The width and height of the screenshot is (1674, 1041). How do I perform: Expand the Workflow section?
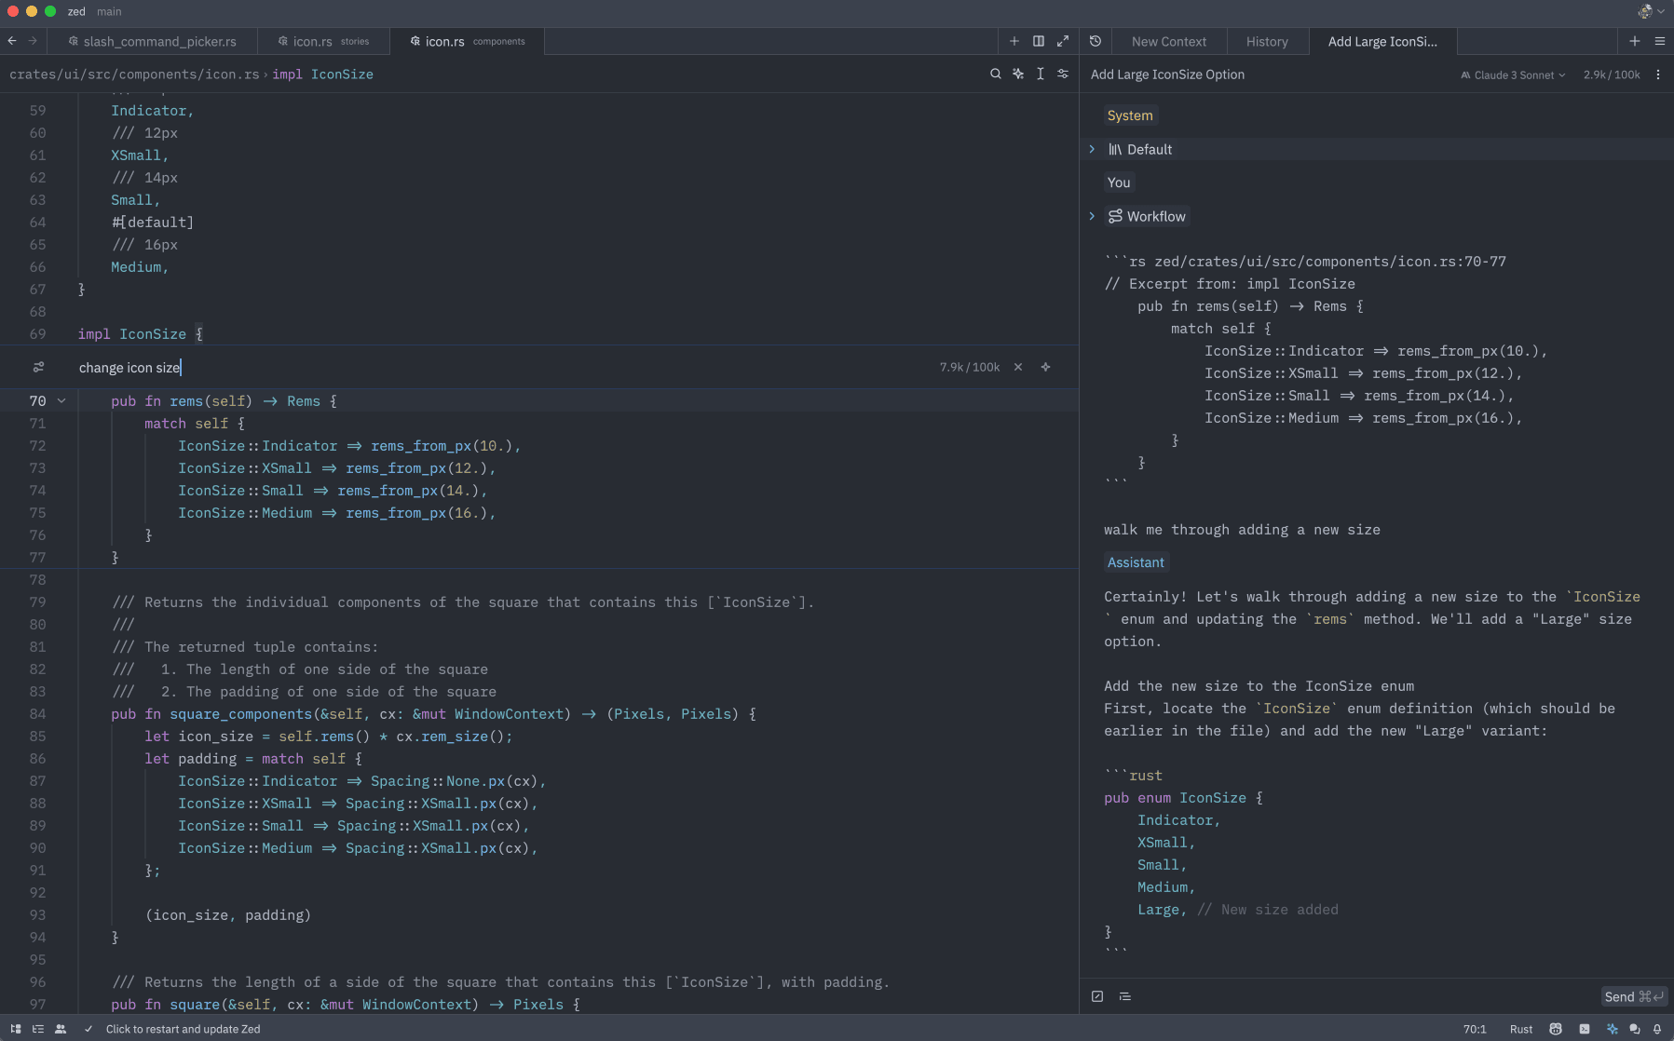coord(1092,216)
